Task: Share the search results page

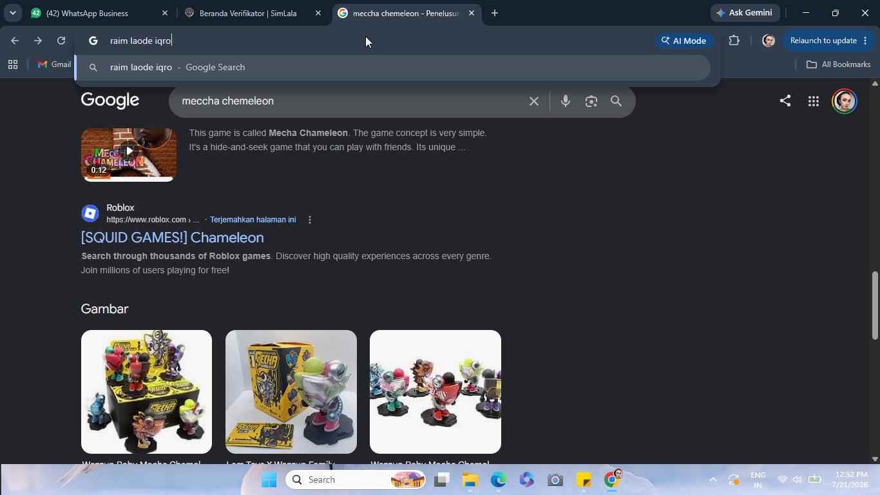Action: point(785,101)
